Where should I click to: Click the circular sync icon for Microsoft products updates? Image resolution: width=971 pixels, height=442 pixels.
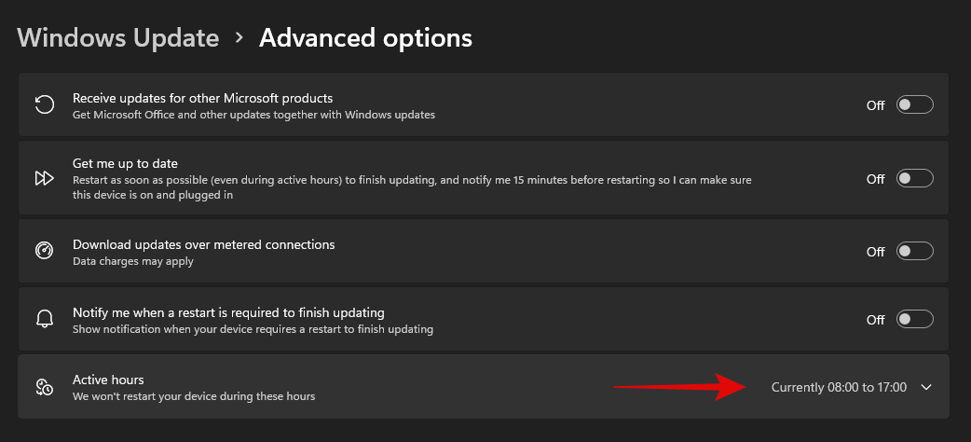click(44, 104)
